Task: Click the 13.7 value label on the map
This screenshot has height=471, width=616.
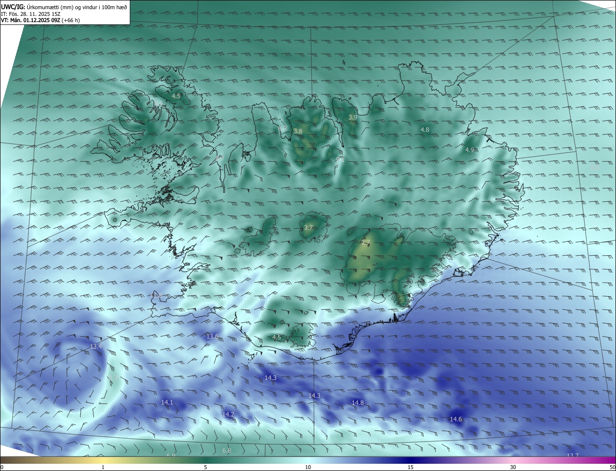Action: pos(573,456)
